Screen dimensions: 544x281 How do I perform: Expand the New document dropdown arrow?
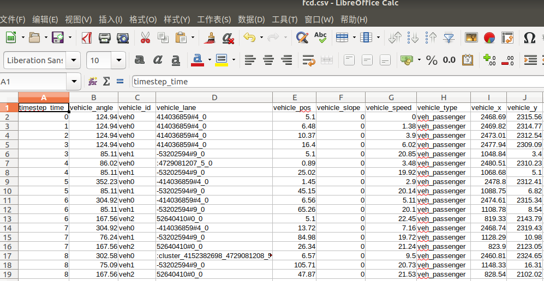23,38
